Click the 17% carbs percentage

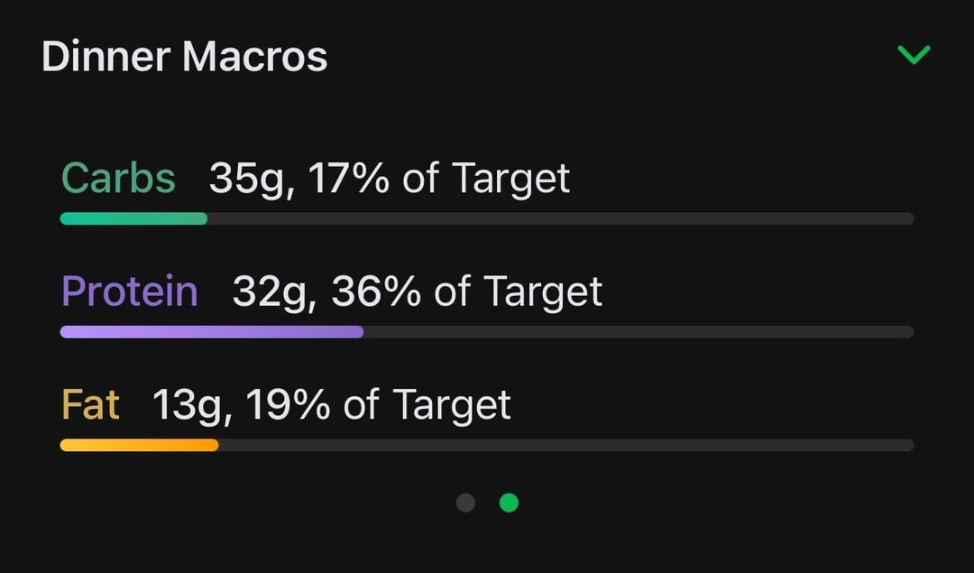[349, 179]
